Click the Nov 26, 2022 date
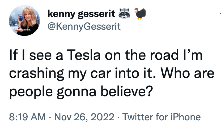Image resolution: width=221 pixels, height=132 pixels. pos(84,117)
